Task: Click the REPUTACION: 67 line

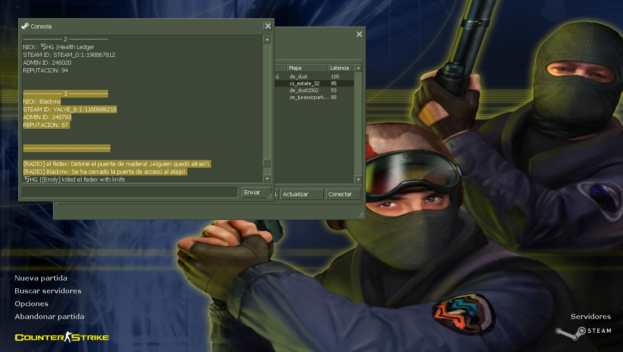Action: (x=45, y=125)
